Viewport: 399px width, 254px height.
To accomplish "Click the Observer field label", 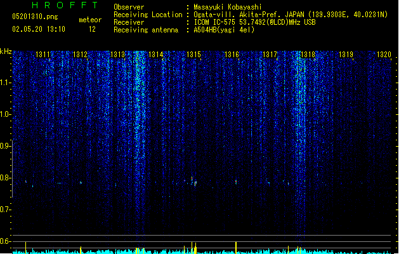I will point(129,7).
